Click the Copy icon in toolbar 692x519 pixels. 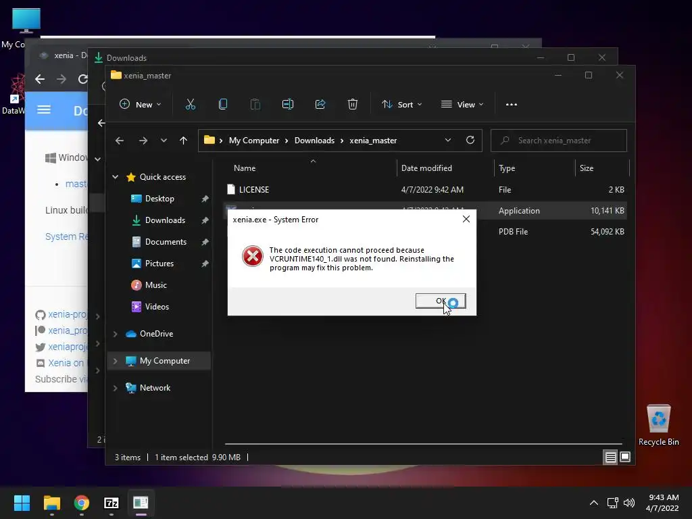(223, 105)
